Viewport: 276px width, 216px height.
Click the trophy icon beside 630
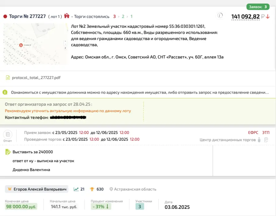(92, 189)
